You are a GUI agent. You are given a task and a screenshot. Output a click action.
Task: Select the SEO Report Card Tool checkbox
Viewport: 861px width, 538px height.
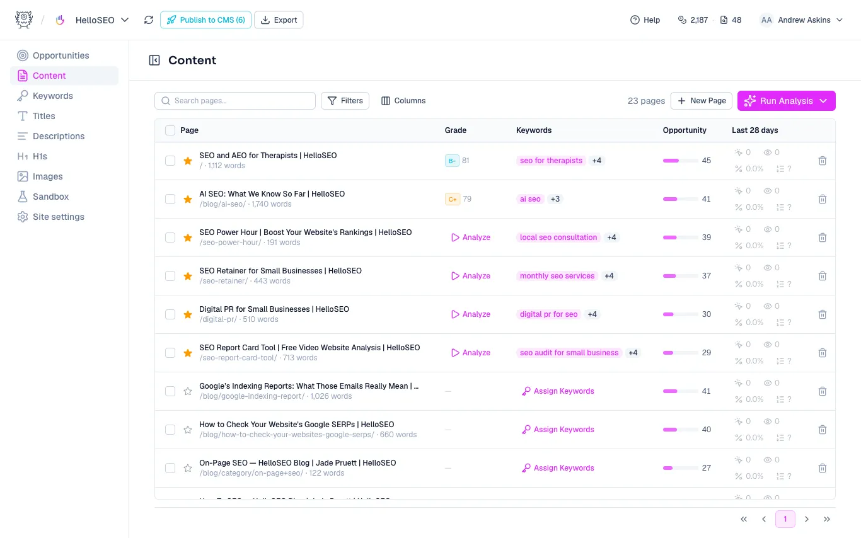pyautogui.click(x=170, y=353)
